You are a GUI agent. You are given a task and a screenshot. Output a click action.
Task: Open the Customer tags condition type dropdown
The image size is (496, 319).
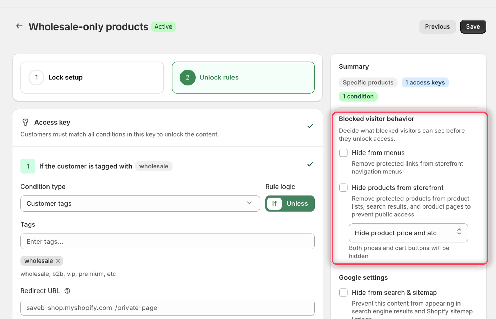140,204
